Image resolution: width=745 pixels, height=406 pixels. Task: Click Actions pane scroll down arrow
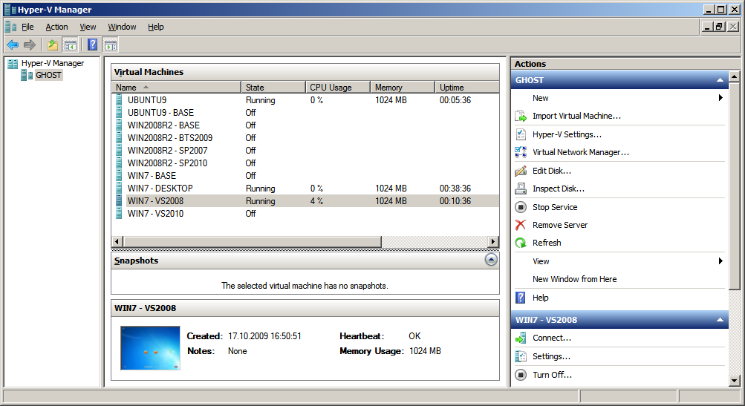click(x=734, y=380)
